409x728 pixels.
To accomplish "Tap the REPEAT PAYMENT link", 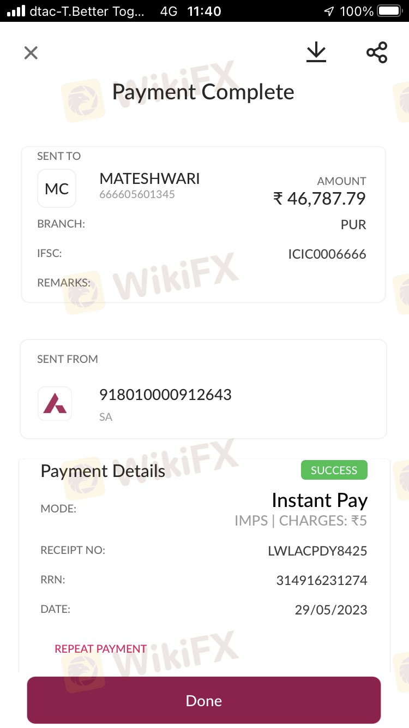I will [x=100, y=649].
